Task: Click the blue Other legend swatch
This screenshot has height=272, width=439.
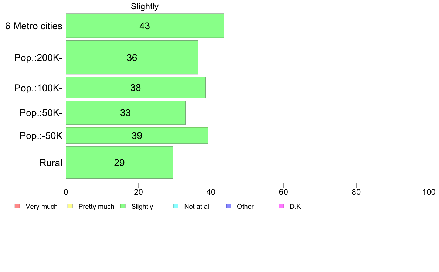Action: coord(228,207)
